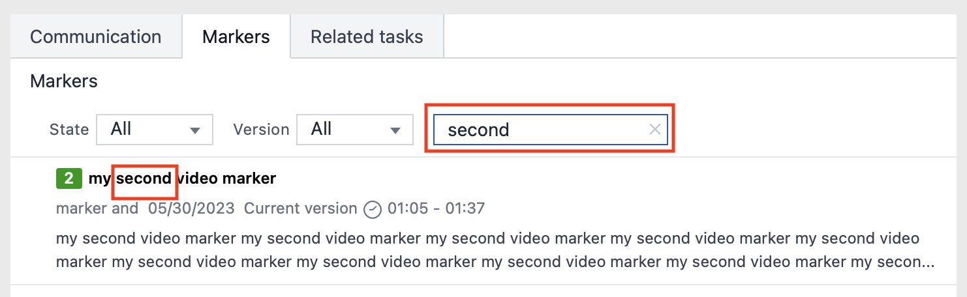The width and height of the screenshot is (967, 297).
Task: Click the Markers section heading
Action: pyautogui.click(x=64, y=81)
